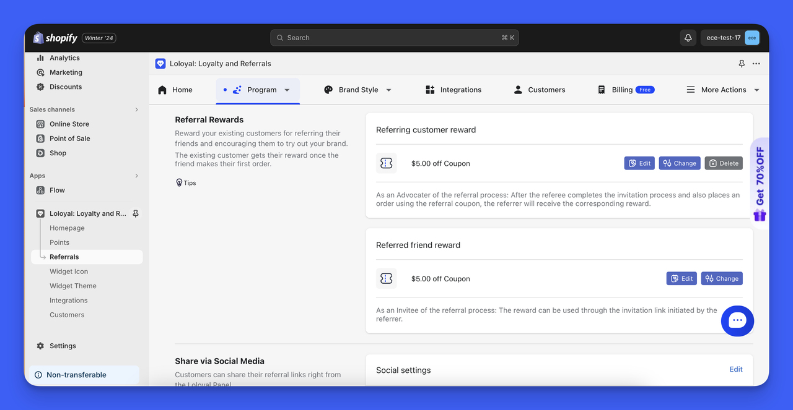Go to the Home tab
The height and width of the screenshot is (410, 793).
point(175,90)
